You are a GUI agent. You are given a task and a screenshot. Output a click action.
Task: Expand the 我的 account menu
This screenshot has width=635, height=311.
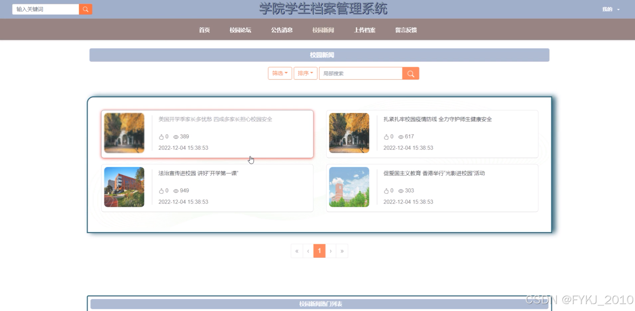(x=611, y=9)
